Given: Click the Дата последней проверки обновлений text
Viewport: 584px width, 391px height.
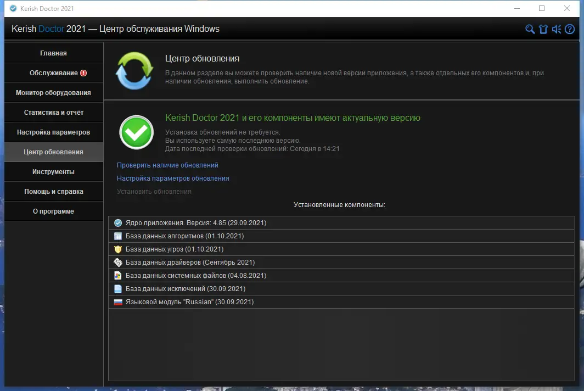Looking at the screenshot, I should pos(252,149).
